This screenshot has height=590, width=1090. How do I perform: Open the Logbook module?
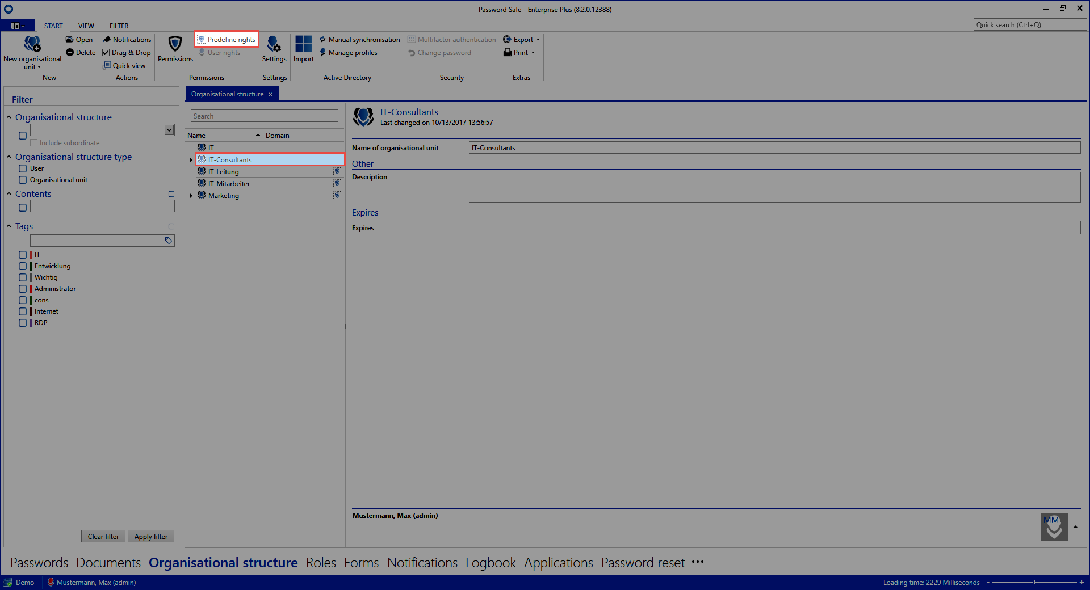click(491, 563)
